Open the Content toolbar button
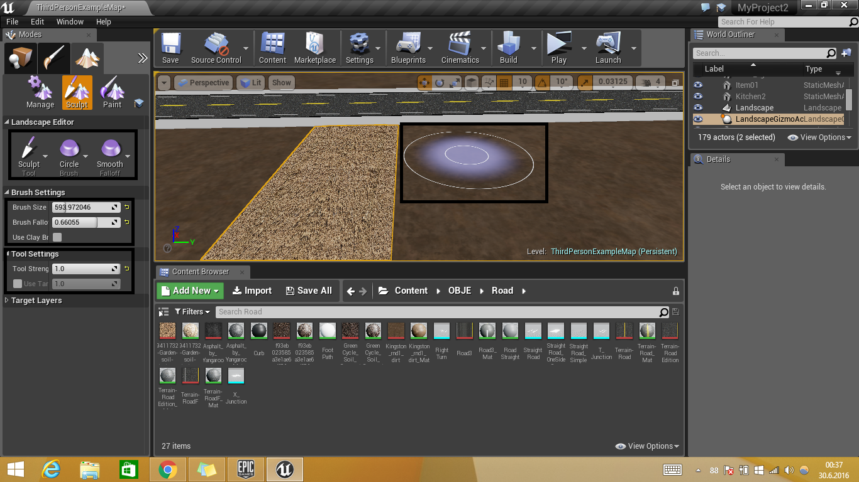Screen dimensions: 859x482 tap(272, 48)
